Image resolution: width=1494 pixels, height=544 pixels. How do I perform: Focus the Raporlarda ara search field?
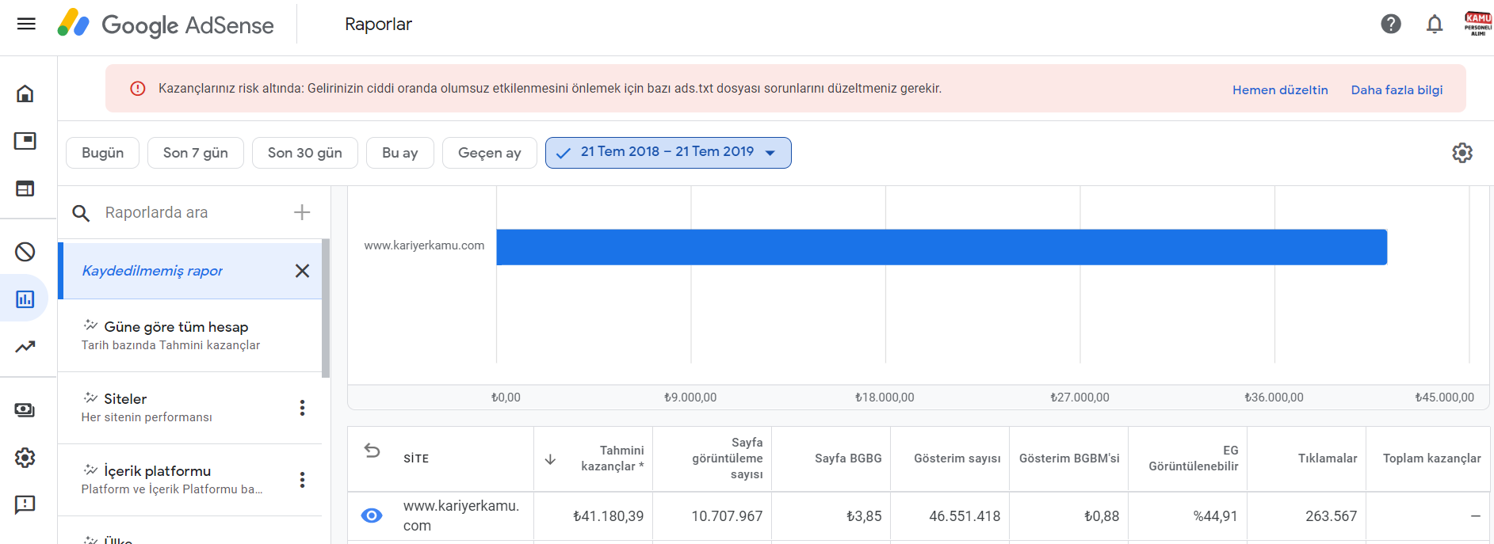pyautogui.click(x=190, y=212)
